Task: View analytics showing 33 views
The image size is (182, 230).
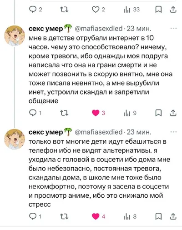Action: [131, 10]
